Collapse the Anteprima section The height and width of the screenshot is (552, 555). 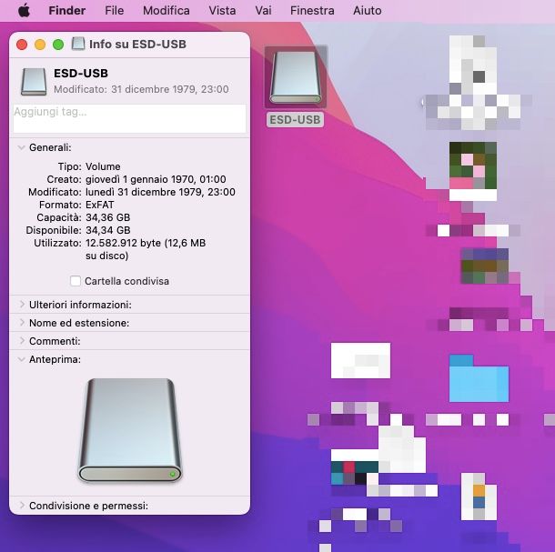click(x=22, y=359)
